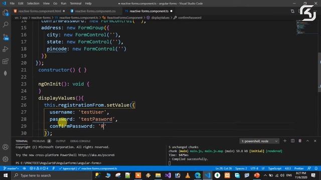Open notifications bell in the status bar

[x=316, y=168]
